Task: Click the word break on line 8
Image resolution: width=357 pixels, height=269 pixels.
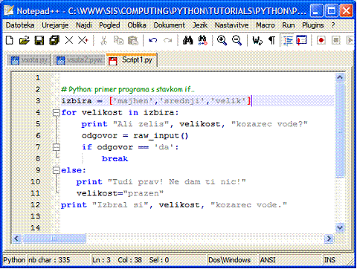Action: (115, 159)
